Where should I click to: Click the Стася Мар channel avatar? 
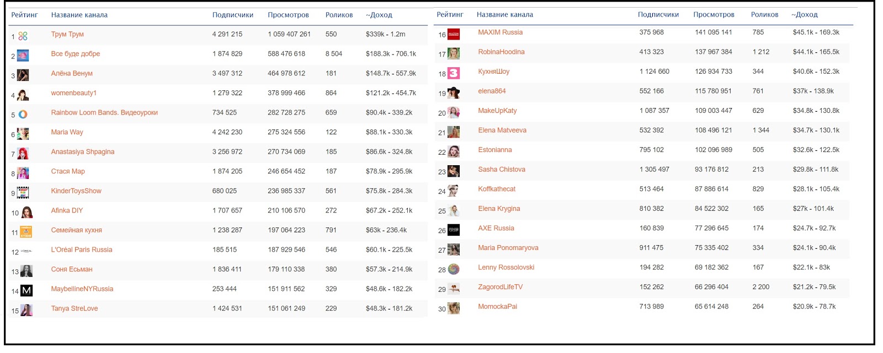pyautogui.click(x=23, y=173)
